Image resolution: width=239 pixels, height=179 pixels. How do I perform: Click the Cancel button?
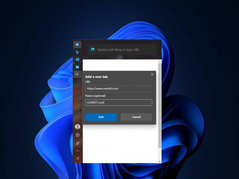click(136, 117)
